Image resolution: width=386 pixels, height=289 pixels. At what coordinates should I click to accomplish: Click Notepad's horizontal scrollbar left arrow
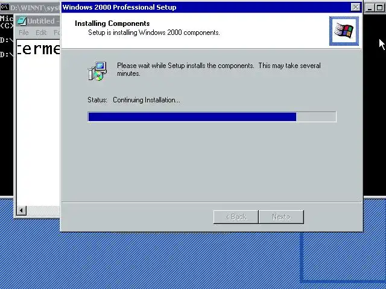(x=22, y=210)
